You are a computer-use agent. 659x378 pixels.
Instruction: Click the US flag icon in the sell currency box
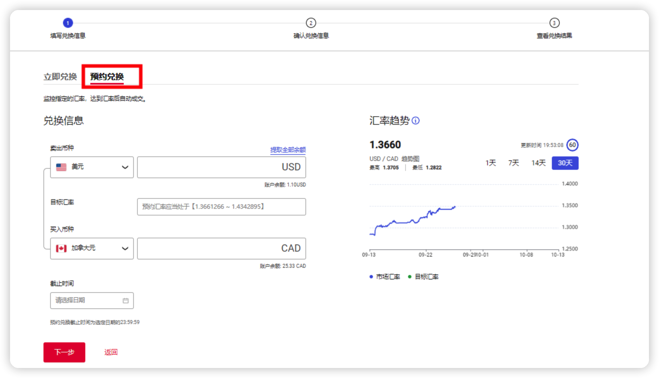[x=61, y=167]
